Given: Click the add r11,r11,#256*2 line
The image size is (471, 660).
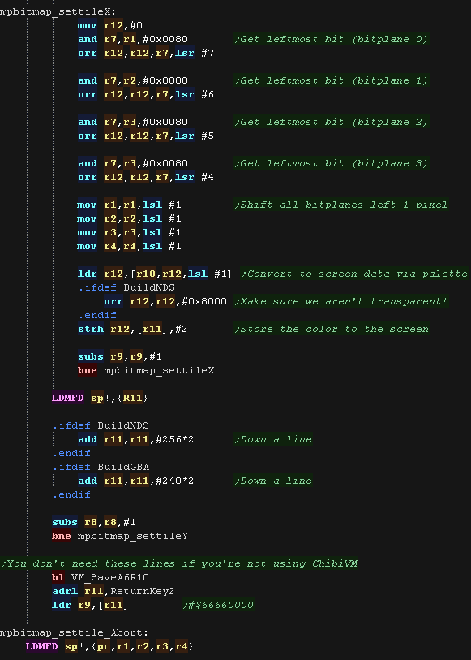Looking at the screenshot, I should [x=135, y=439].
